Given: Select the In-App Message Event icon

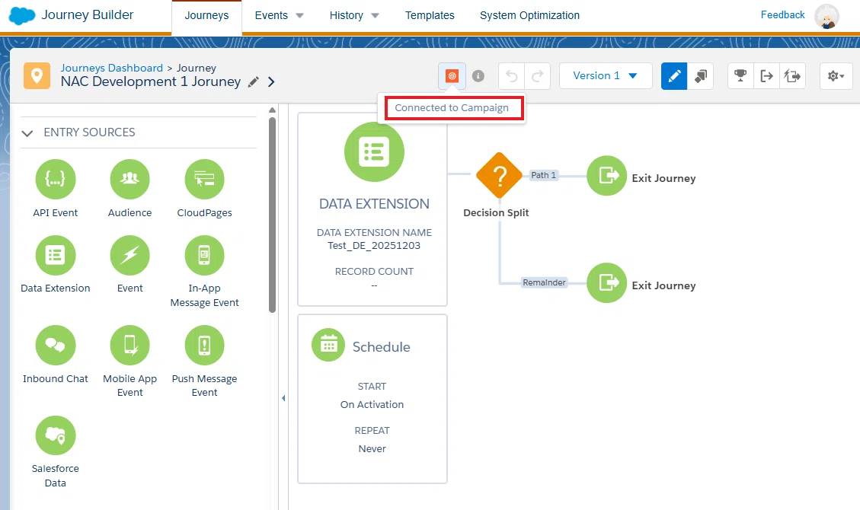Looking at the screenshot, I should click(x=205, y=255).
